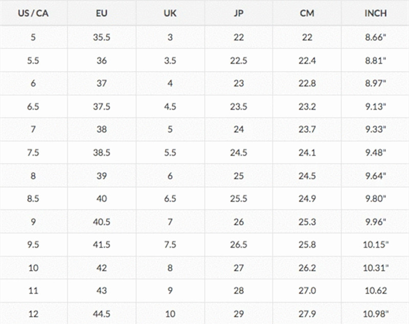Select the 8.66" inch value

(375, 37)
